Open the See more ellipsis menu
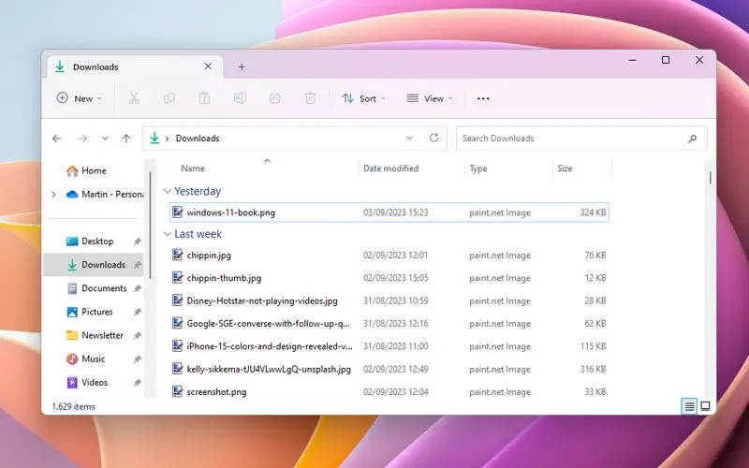 (x=483, y=98)
